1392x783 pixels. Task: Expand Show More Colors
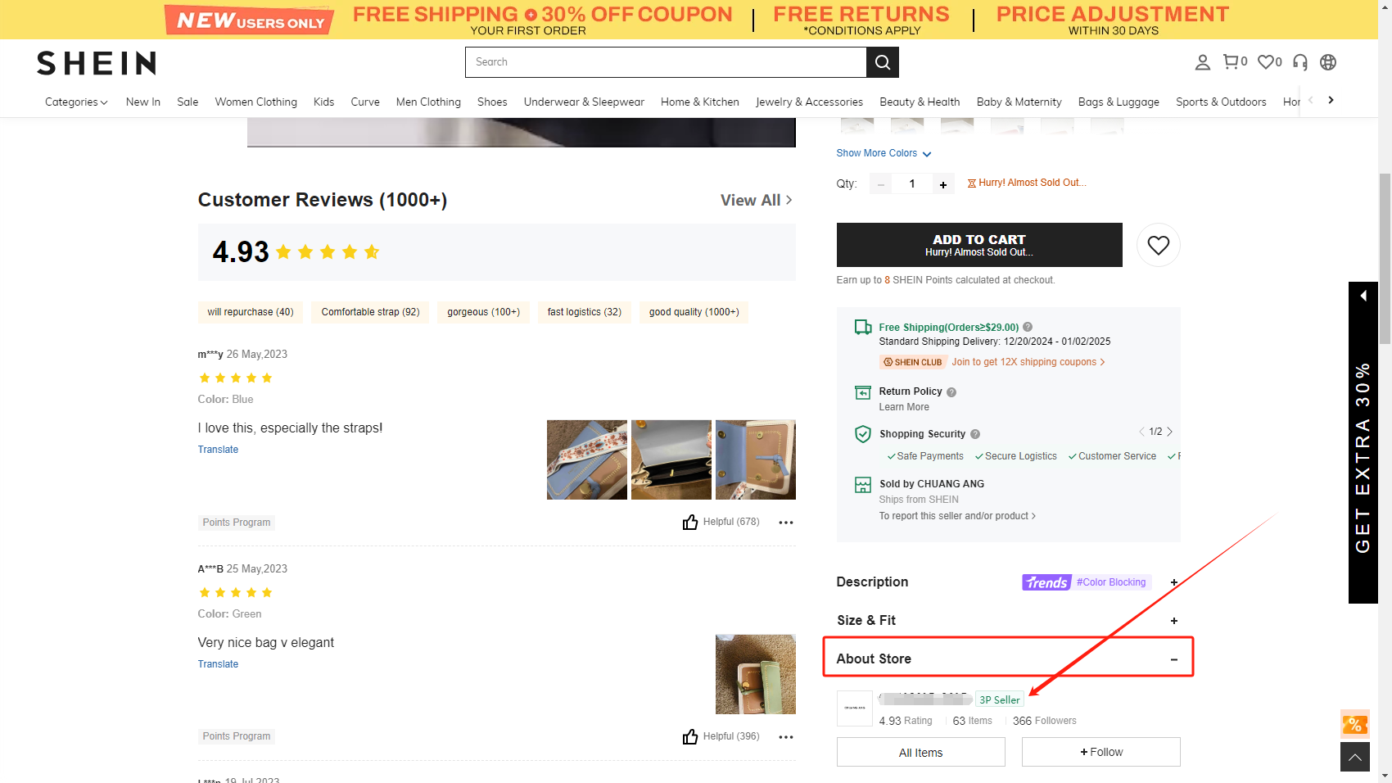click(884, 153)
